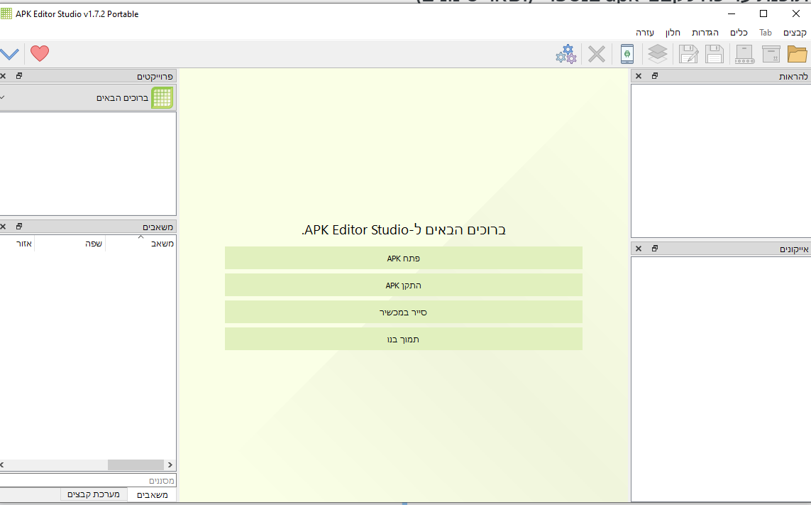
Task: Click the פתח APK button
Action: click(x=403, y=259)
